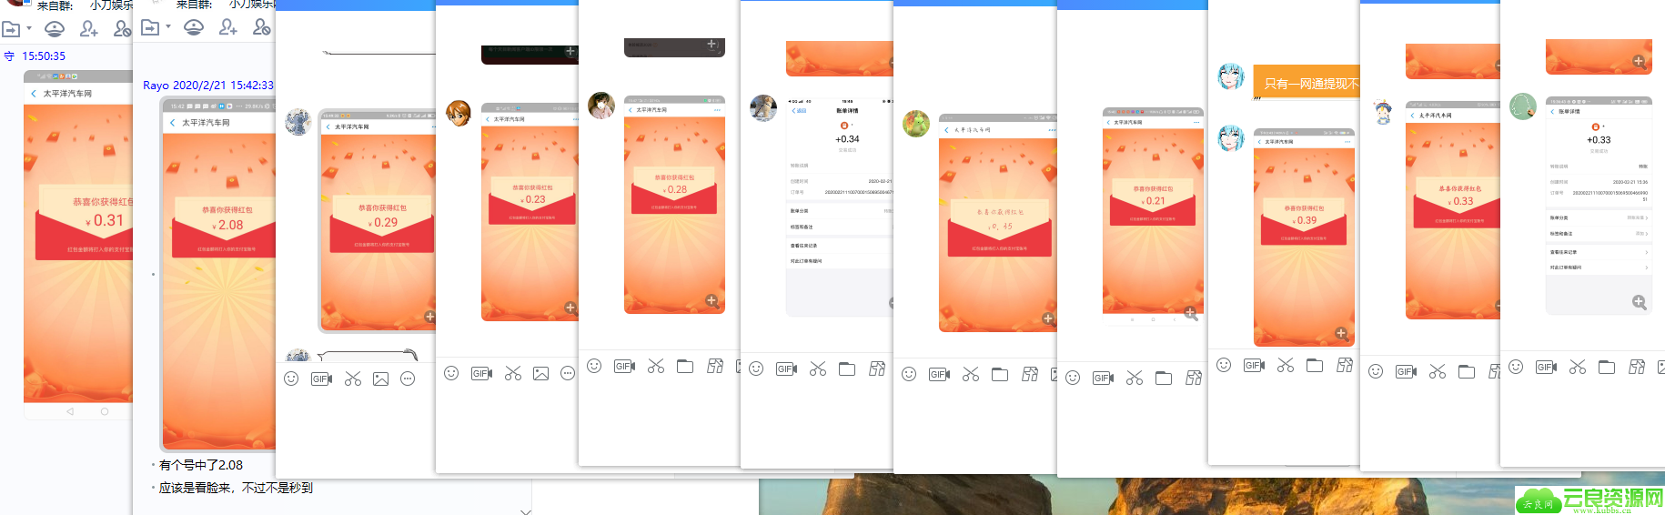Click template icon below the 0.39 red packet
Image resolution: width=1665 pixels, height=515 pixels.
(1345, 365)
